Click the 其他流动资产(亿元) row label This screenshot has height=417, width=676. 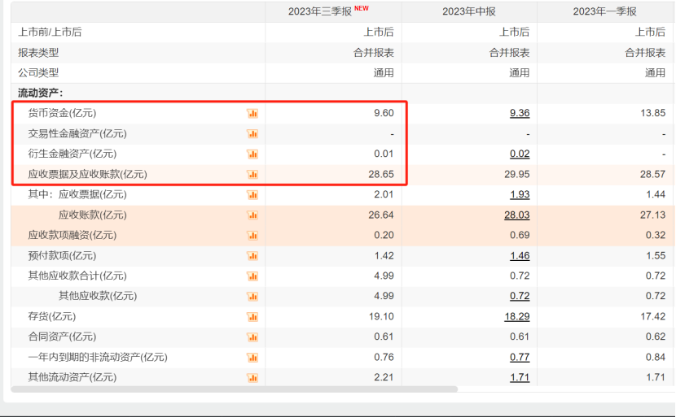point(72,378)
